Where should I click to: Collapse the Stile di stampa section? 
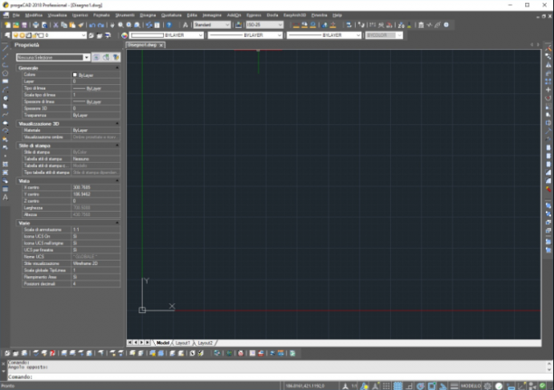pos(117,146)
